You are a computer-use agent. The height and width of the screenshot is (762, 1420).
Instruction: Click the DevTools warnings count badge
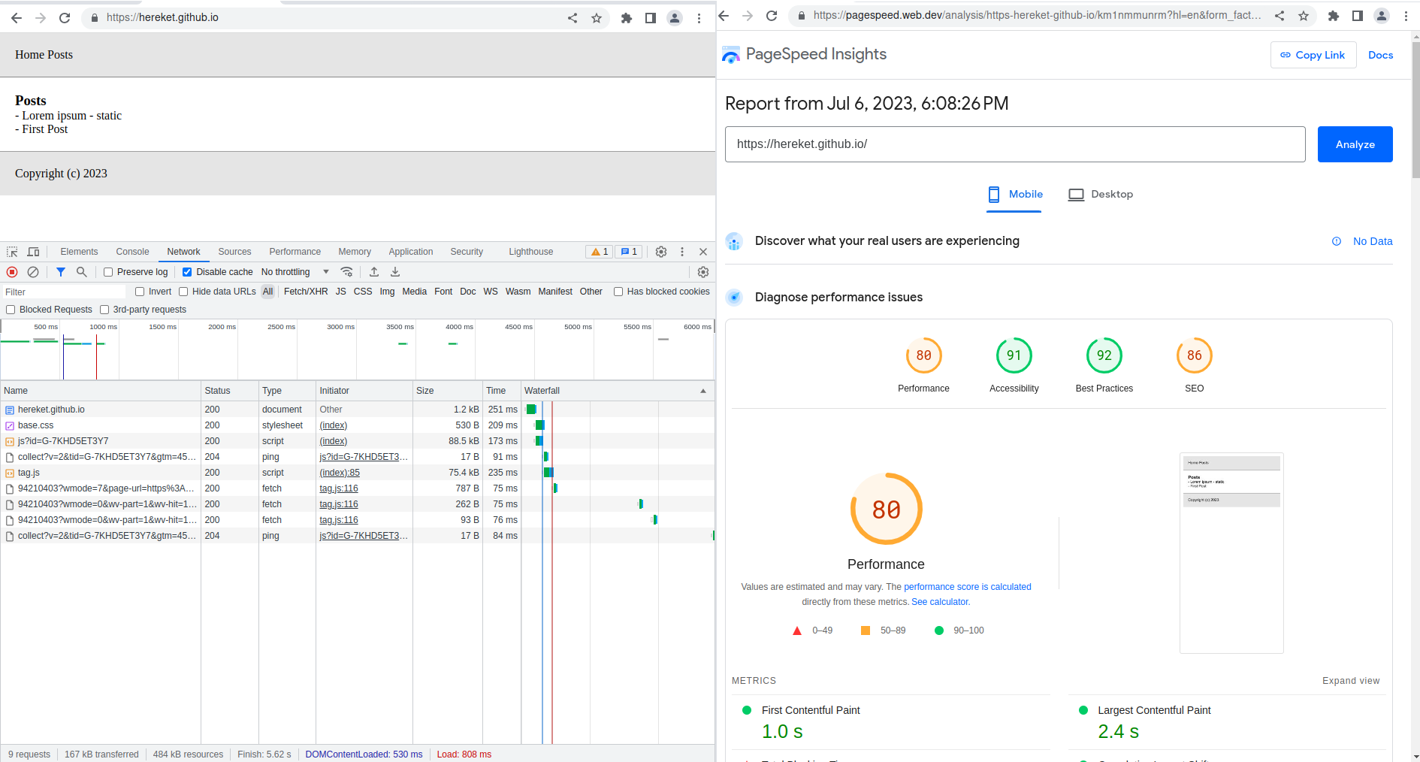point(600,252)
